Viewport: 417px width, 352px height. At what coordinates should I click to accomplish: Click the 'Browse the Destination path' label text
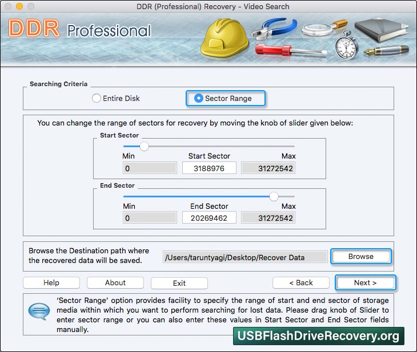pos(89,256)
